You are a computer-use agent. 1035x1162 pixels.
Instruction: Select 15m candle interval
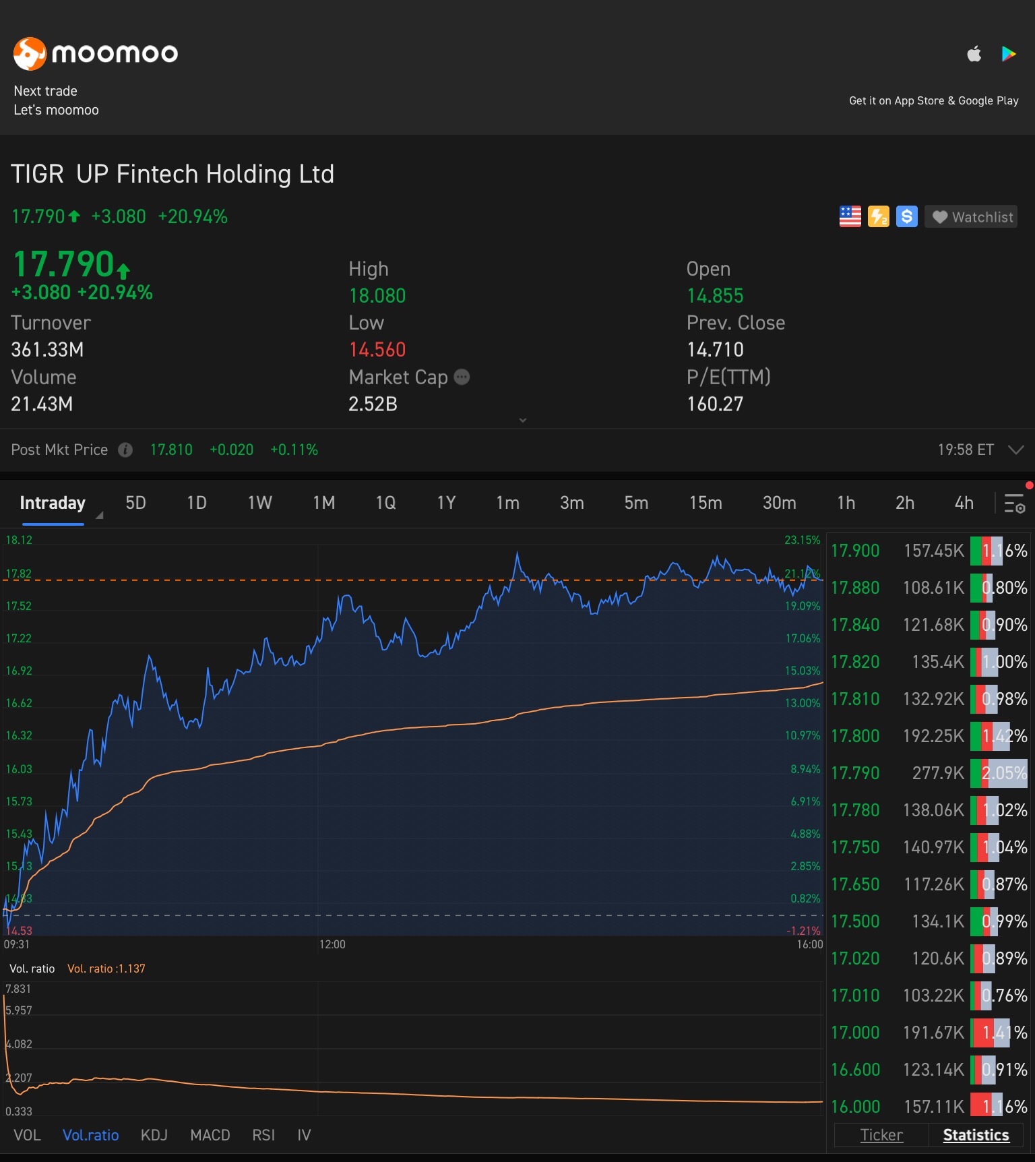(x=705, y=503)
